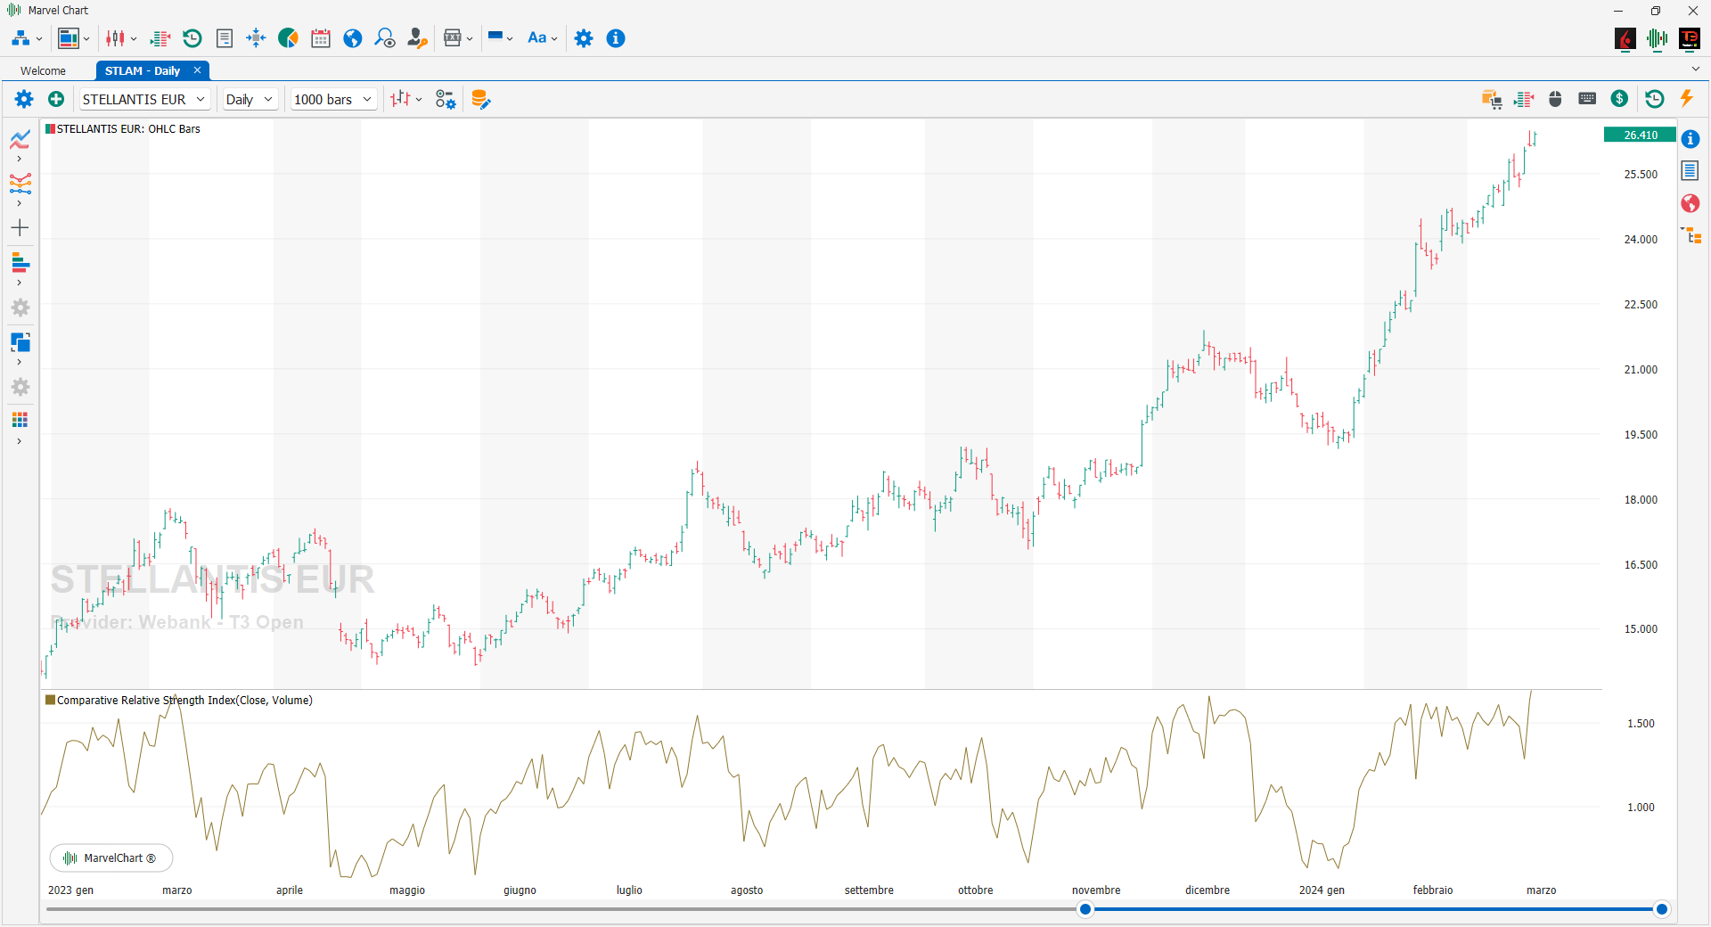This screenshot has width=1711, height=927.
Task: Click the green dollar sign icon
Action: click(x=1620, y=99)
